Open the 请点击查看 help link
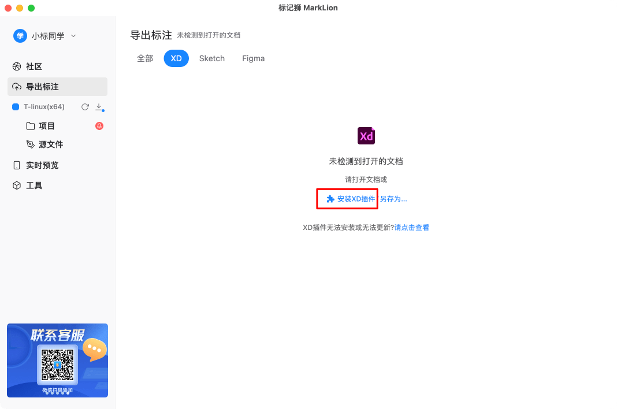Image resolution: width=617 pixels, height=409 pixels. (411, 228)
